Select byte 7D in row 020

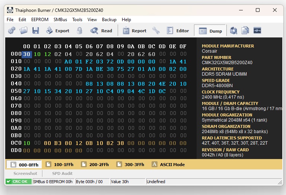pyautogui.click(x=79, y=69)
